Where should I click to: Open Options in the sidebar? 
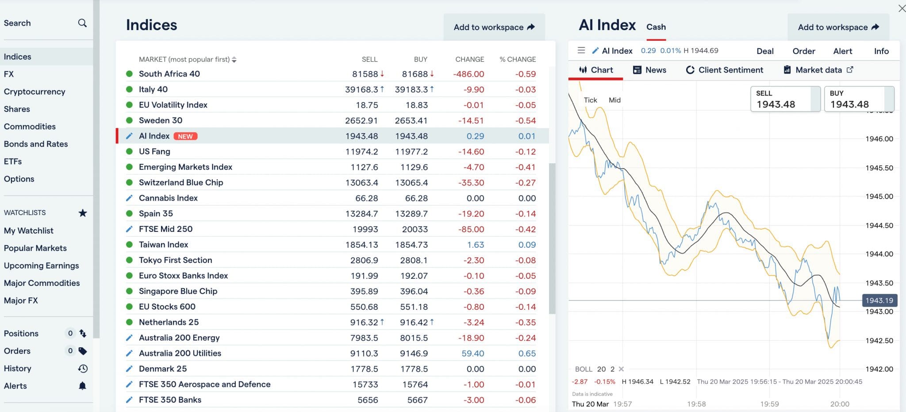(x=19, y=179)
